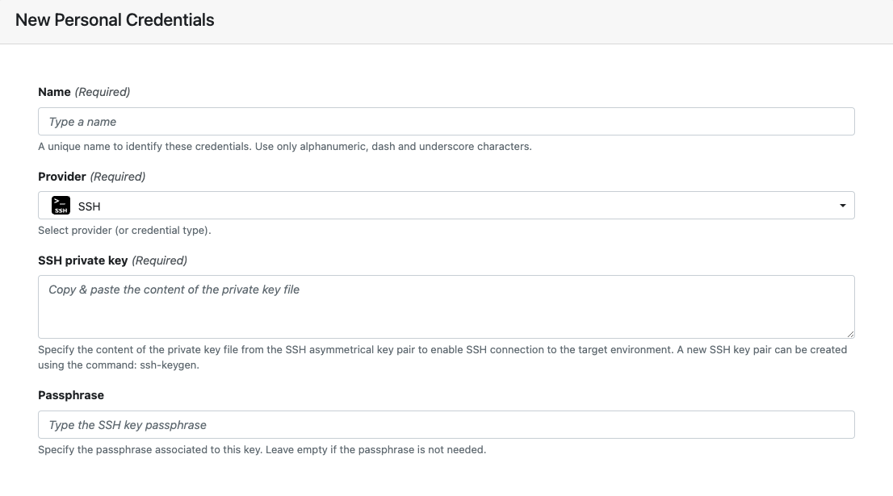Click "(Required)" tag beside Name label

[103, 92]
